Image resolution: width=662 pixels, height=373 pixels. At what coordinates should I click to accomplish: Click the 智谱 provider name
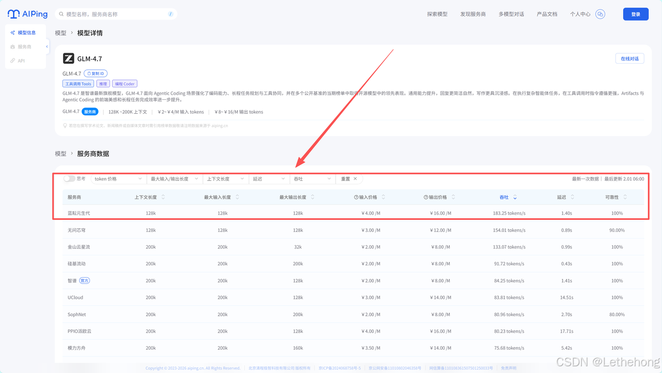click(x=72, y=281)
